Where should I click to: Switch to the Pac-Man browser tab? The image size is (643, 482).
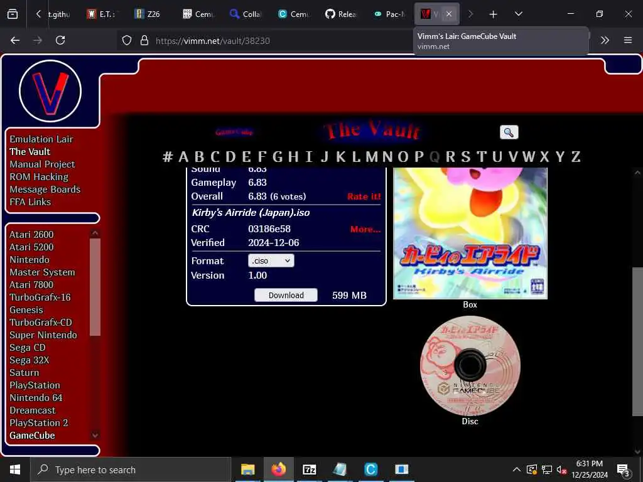tap(389, 14)
